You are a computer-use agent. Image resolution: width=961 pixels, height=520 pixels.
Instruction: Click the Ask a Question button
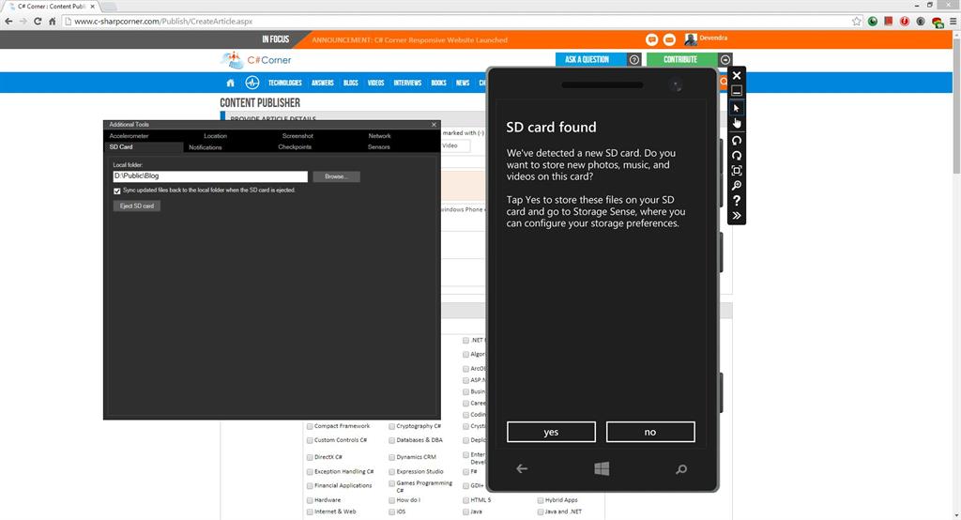point(591,59)
